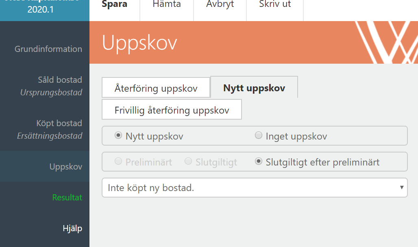Viewport: 418px width, 247px height.
Task: Choose the Inget uppskov option
Action: coord(259,135)
